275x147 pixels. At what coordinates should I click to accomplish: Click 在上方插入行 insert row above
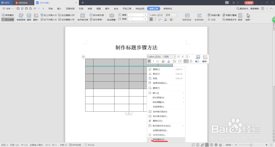(49, 15)
